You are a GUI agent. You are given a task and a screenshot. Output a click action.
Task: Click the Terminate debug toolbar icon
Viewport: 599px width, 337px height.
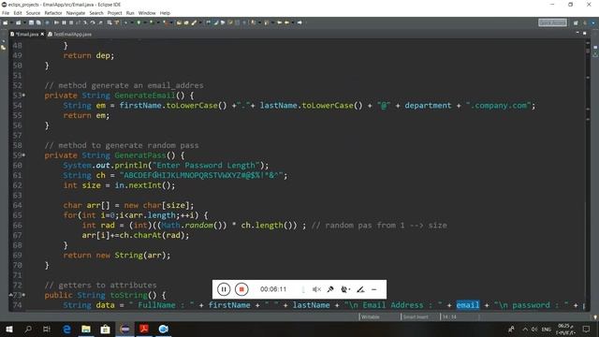point(71,22)
